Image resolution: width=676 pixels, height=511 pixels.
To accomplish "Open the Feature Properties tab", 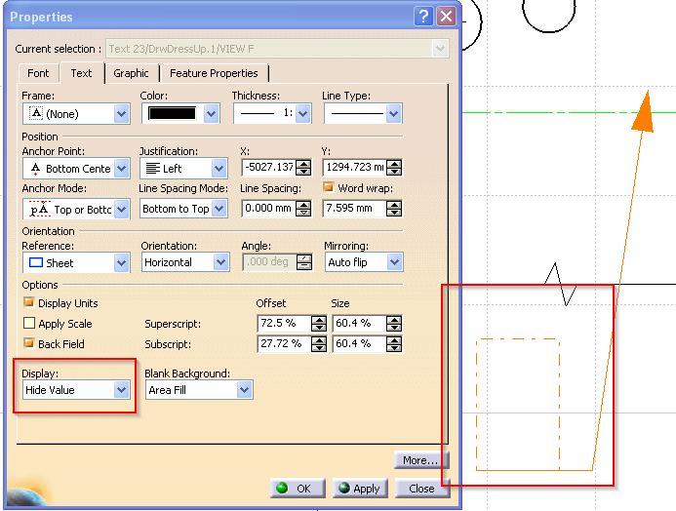I will 214,73.
